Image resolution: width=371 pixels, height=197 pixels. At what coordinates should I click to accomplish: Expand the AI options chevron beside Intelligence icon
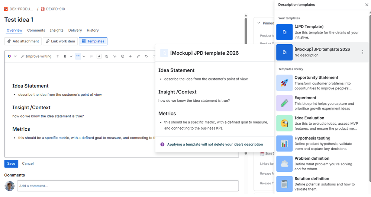[15, 56]
